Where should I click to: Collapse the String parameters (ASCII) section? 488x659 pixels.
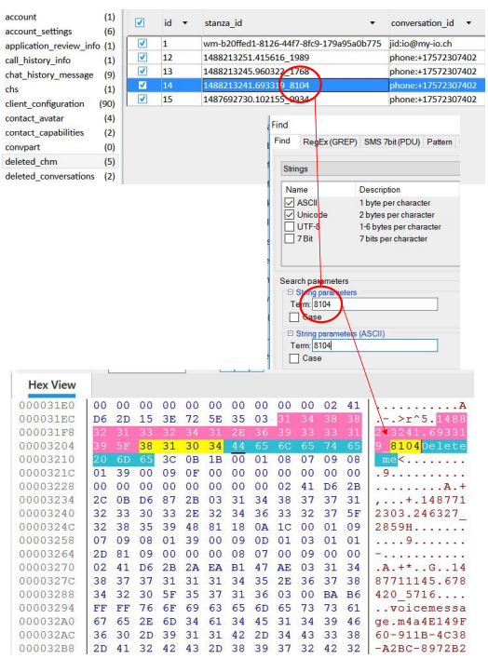tap(291, 333)
